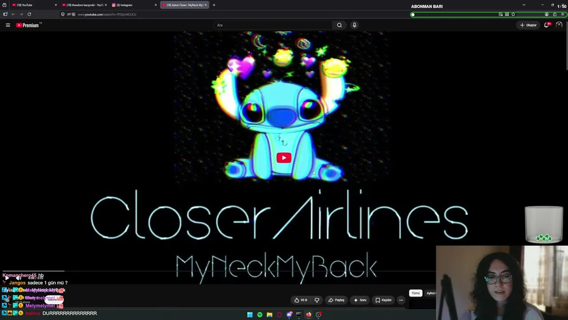Save video with "Kaydet" button
This screenshot has width=568, height=320.
383,300
